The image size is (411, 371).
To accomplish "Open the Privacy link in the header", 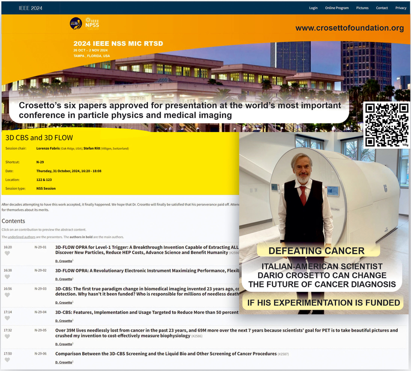I will pyautogui.click(x=400, y=8).
